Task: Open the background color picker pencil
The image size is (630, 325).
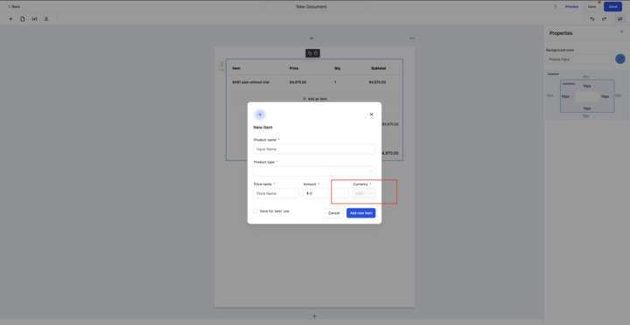Action: [x=620, y=59]
